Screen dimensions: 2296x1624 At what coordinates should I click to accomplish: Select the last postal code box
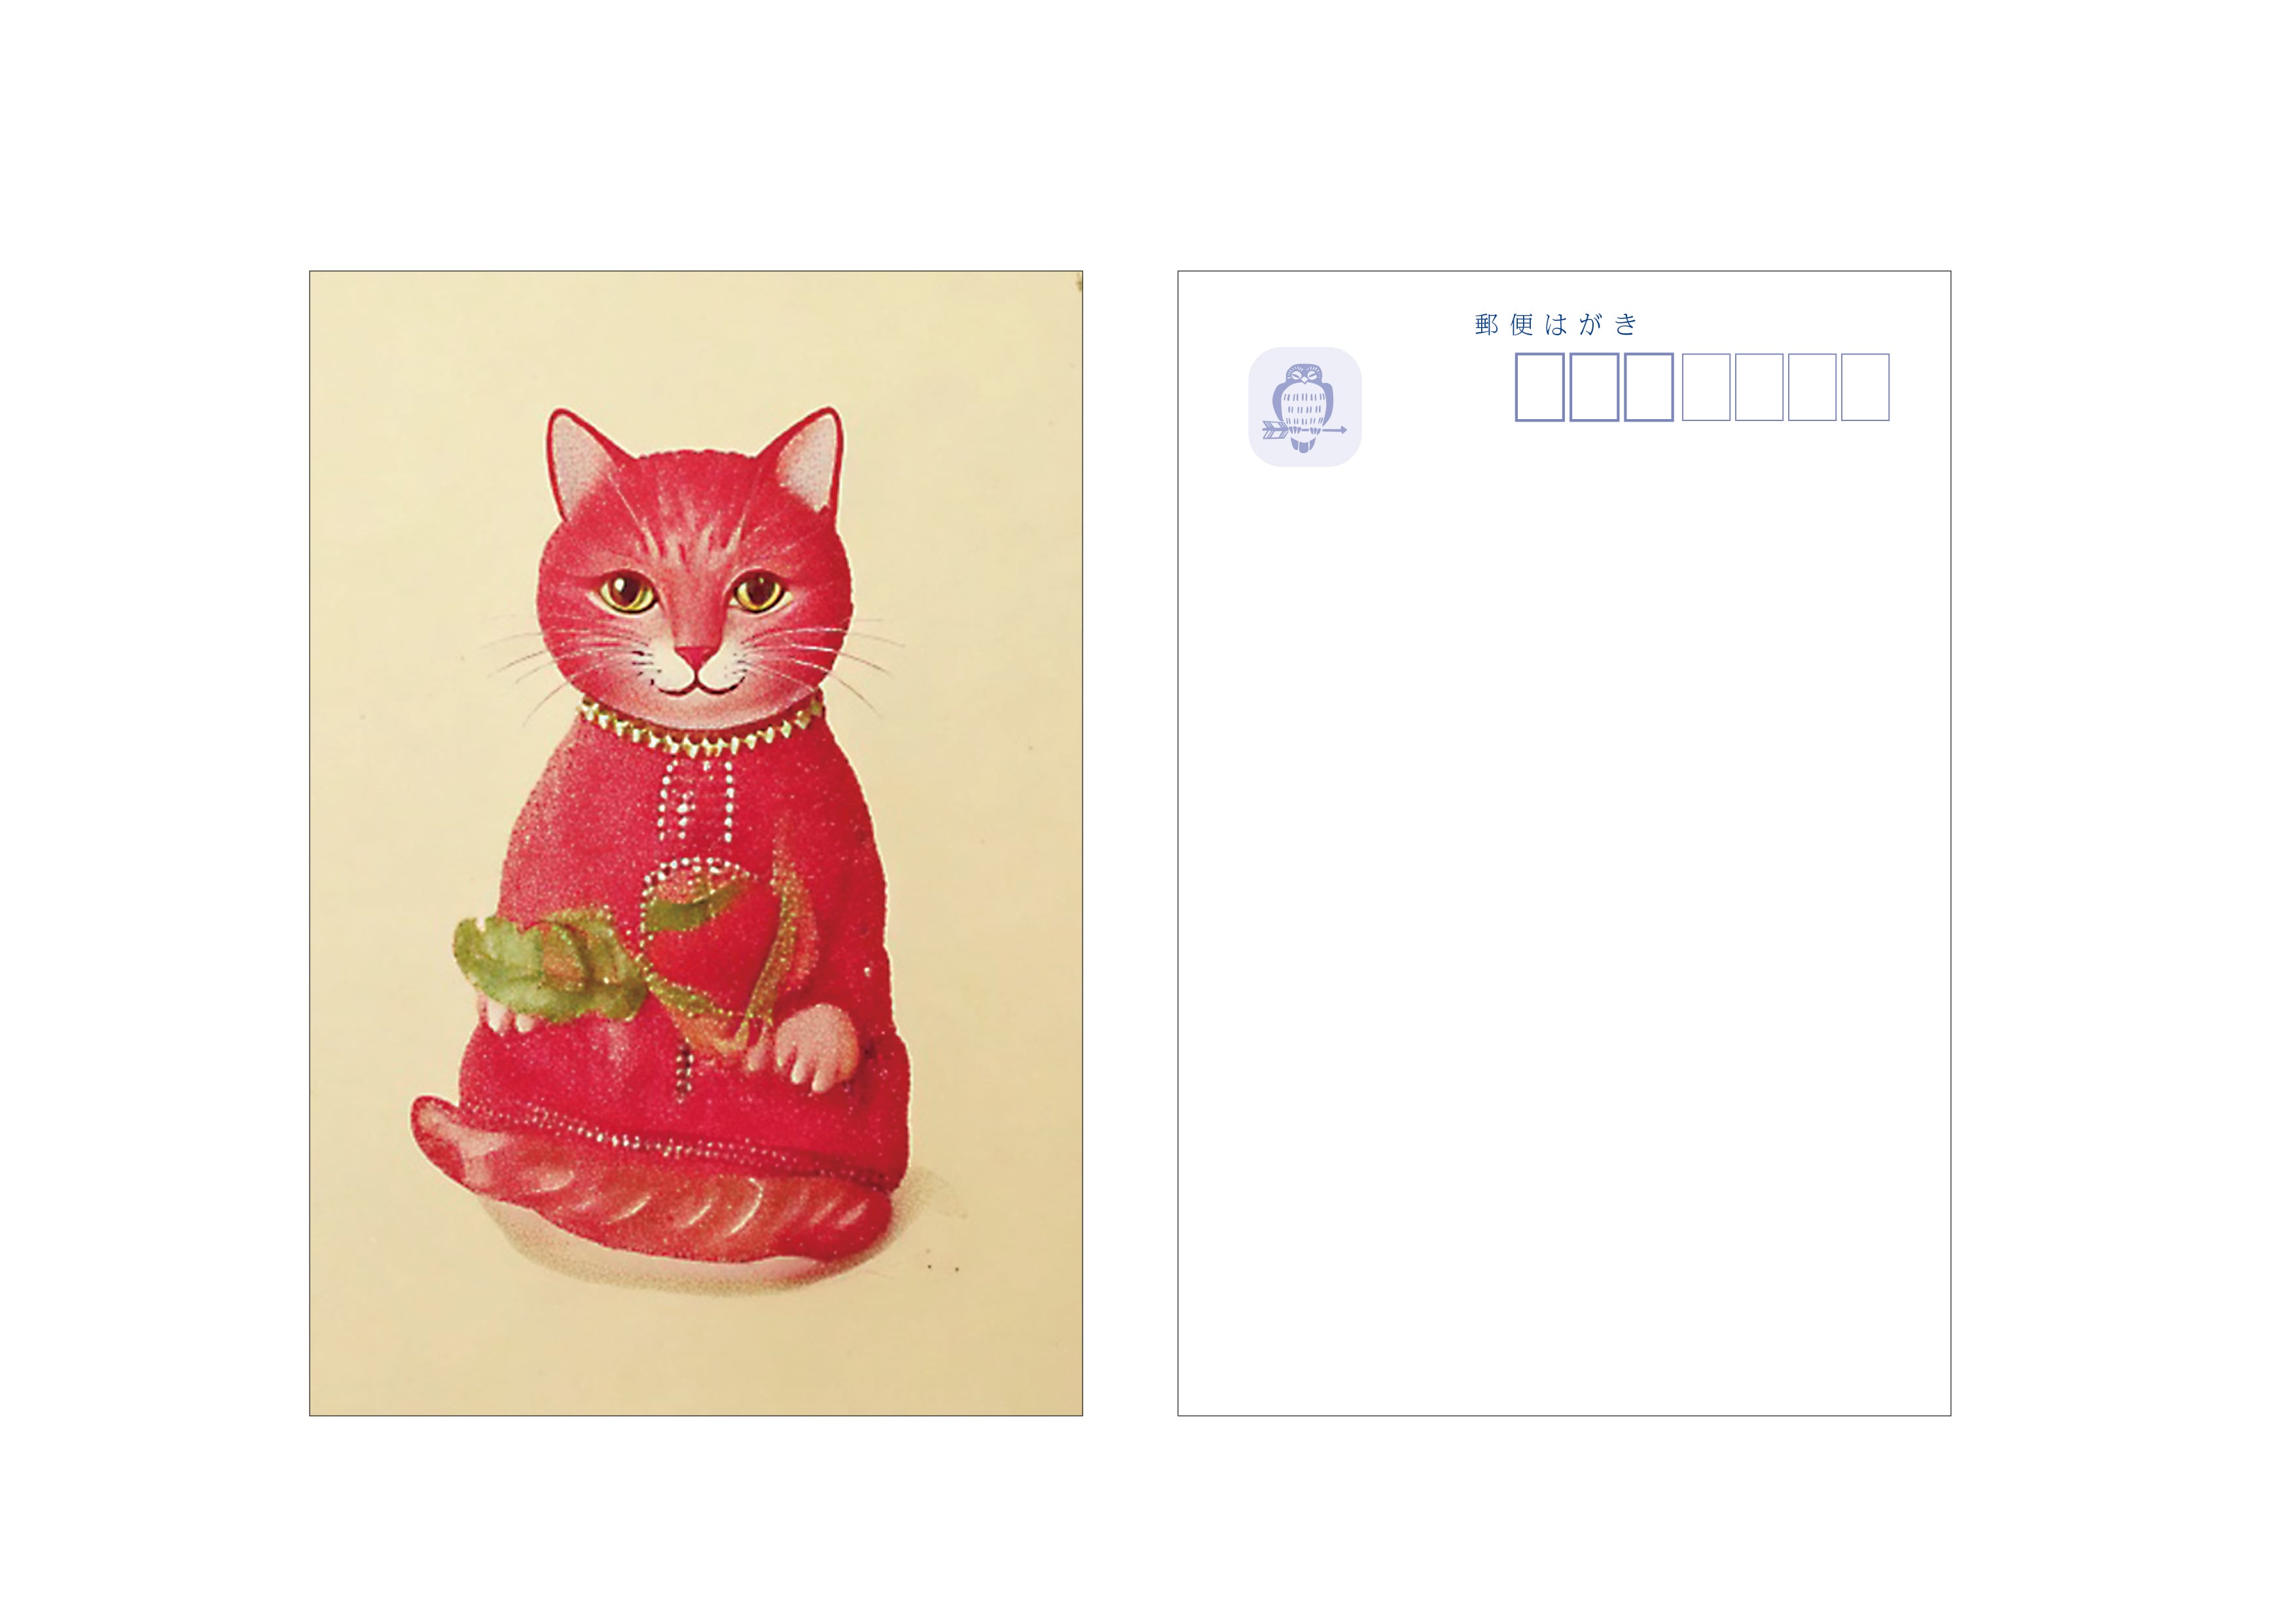coord(1865,387)
